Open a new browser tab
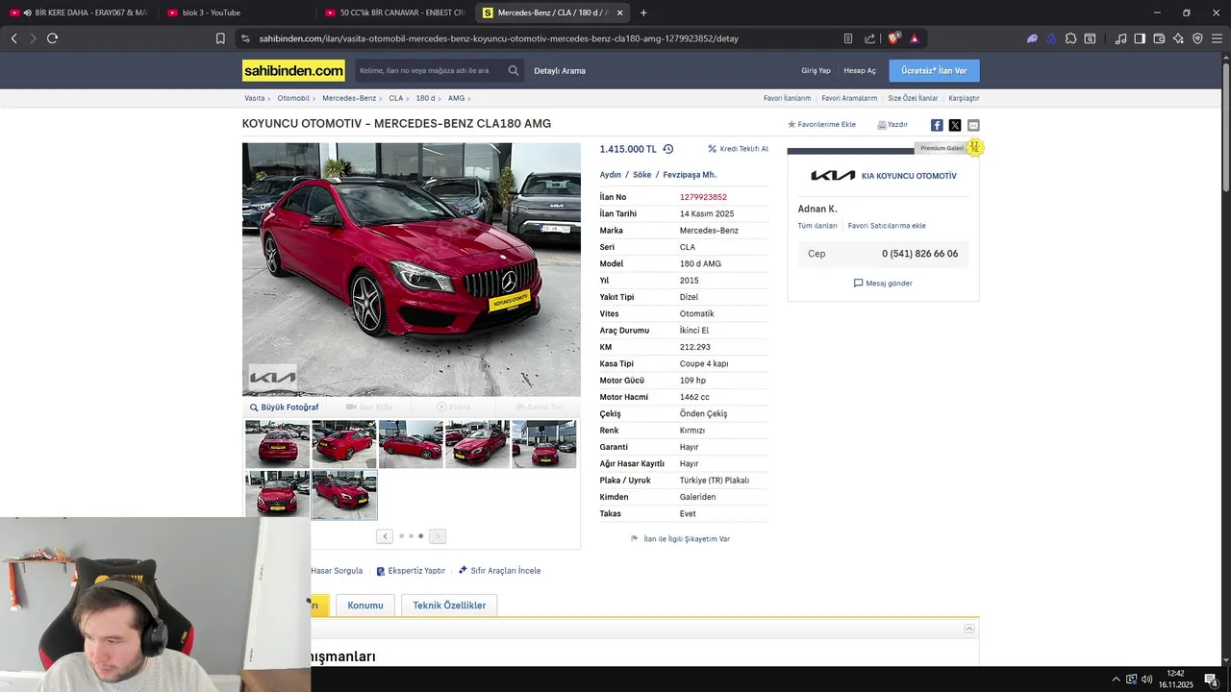The image size is (1231, 692). click(643, 12)
